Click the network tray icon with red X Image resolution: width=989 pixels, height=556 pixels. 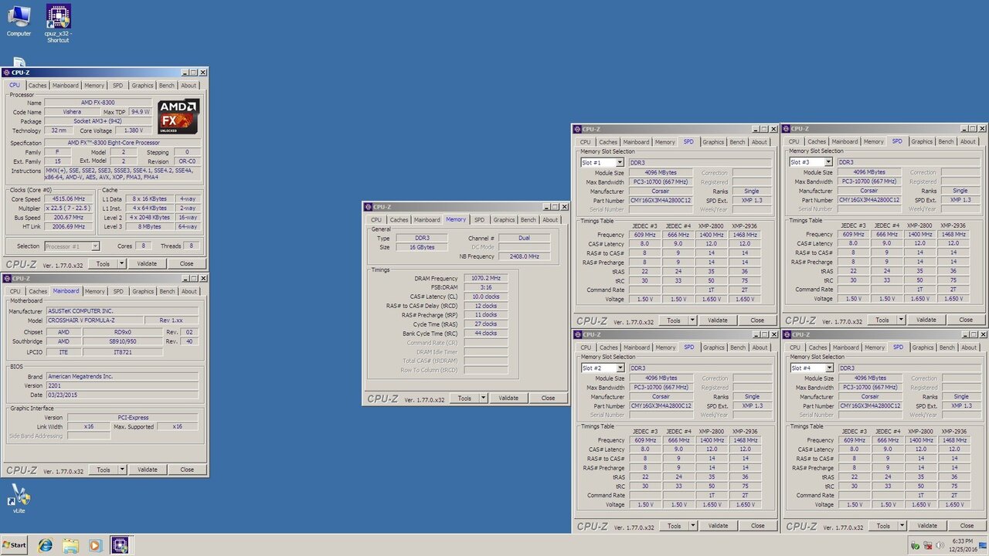[927, 546]
